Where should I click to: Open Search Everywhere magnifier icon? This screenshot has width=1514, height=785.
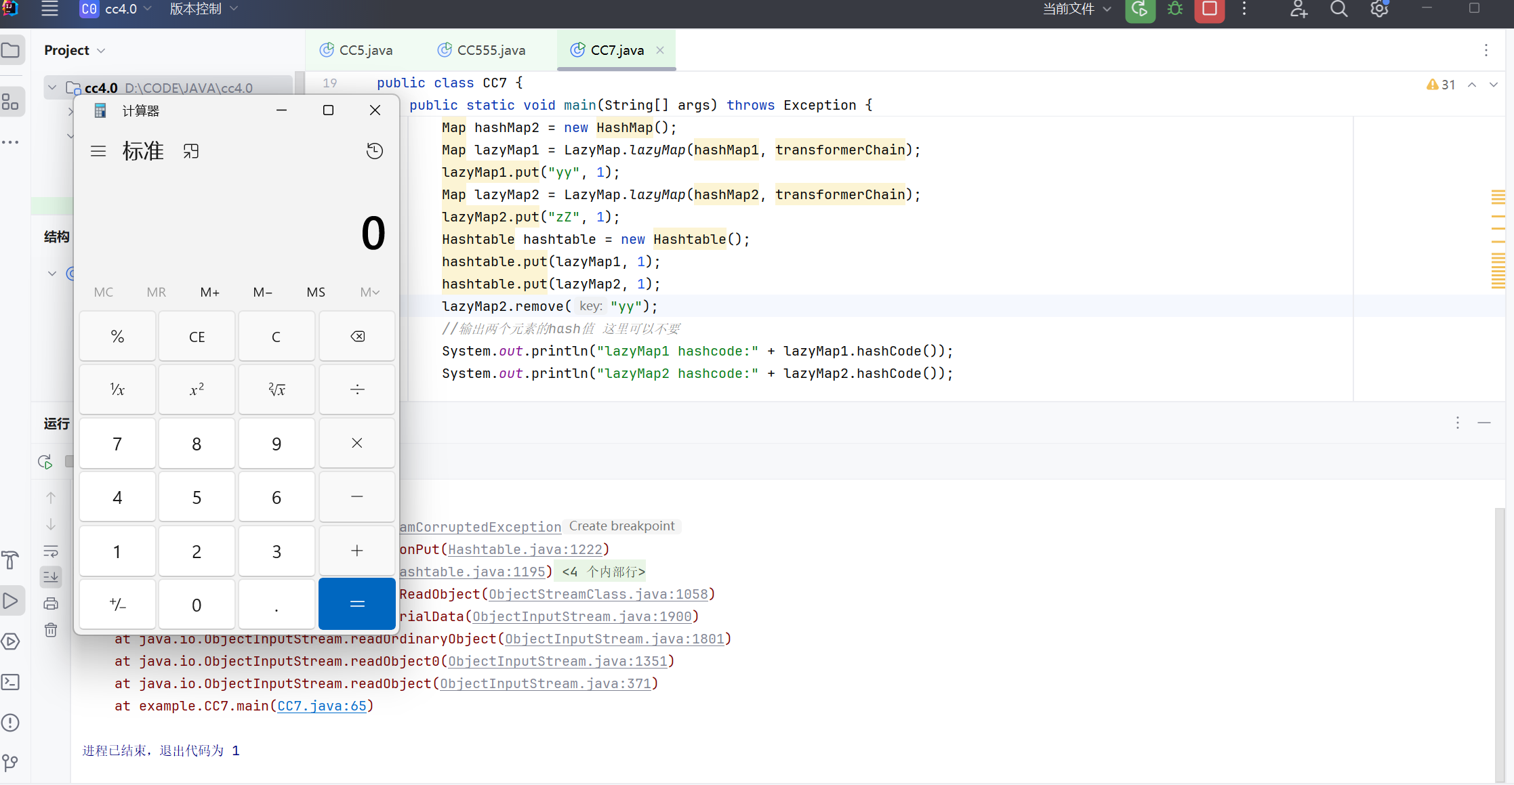click(x=1338, y=9)
